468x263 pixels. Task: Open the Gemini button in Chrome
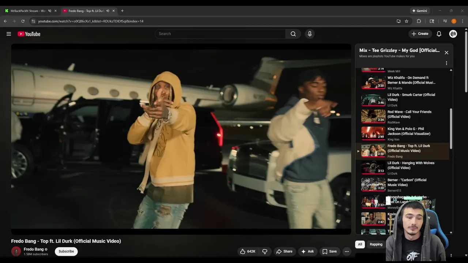coord(419,11)
